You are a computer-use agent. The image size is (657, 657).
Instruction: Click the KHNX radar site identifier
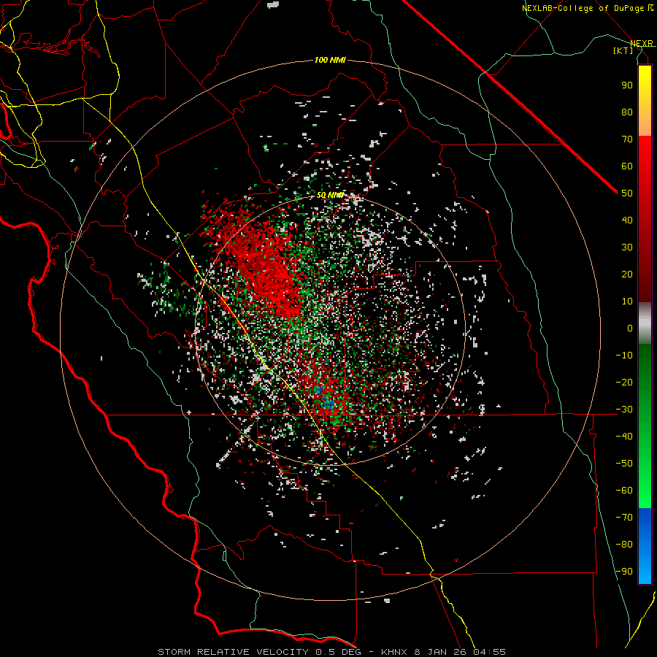click(394, 652)
